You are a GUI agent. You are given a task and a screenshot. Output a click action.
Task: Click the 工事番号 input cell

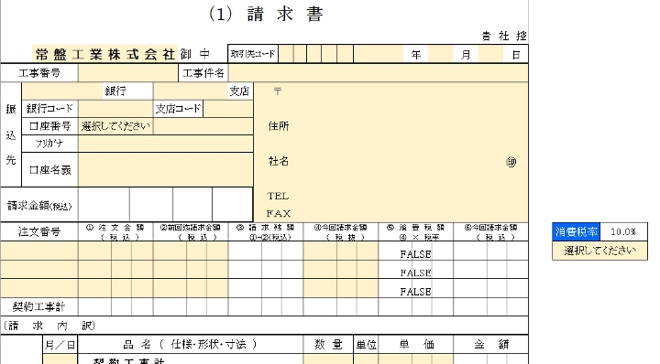(128, 73)
